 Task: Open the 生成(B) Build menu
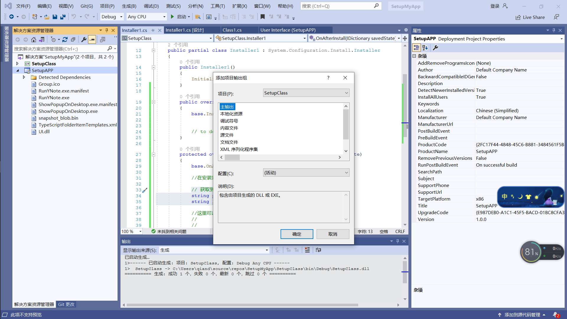click(x=129, y=6)
